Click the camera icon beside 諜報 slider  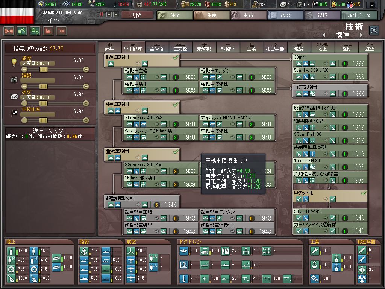[14, 80]
